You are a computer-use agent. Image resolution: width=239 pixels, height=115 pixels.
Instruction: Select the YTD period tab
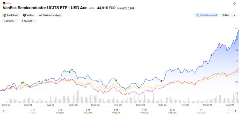pos(144,111)
